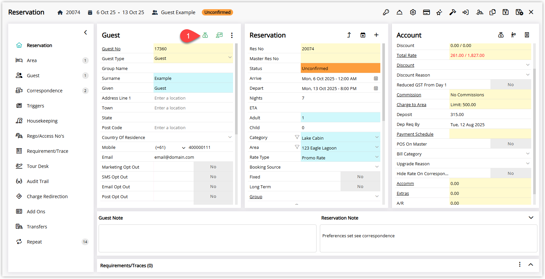Click the save disk icon in top toolbar
This screenshot has width=545, height=279.
(506, 12)
